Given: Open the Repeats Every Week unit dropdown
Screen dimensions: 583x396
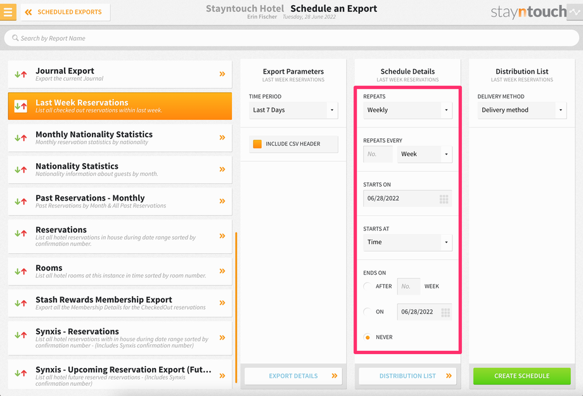Looking at the screenshot, I should point(425,154).
